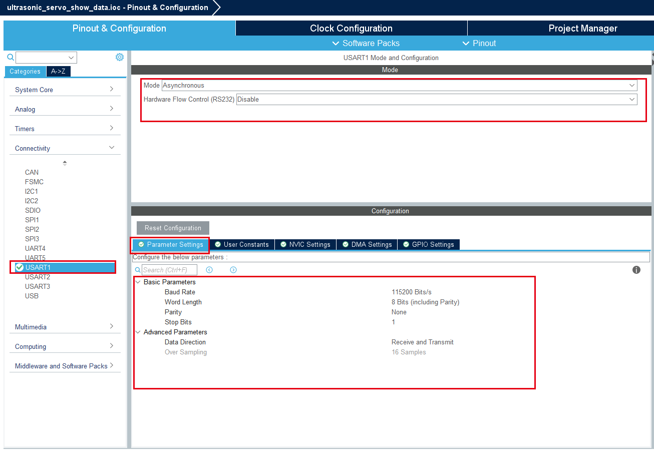Collapse the Basic Parameters section

tap(138, 282)
